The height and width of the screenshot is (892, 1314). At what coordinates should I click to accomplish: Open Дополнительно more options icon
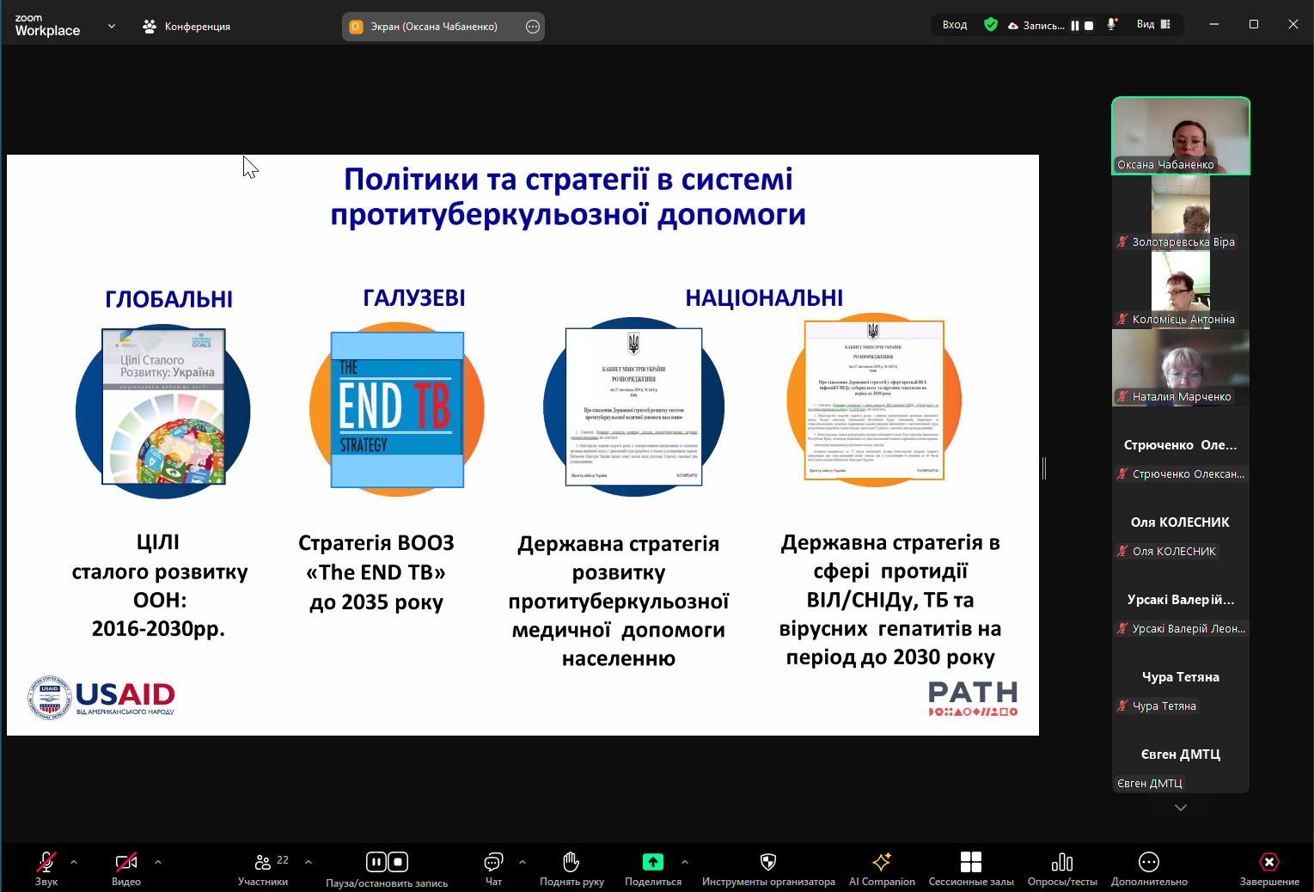pos(1149,863)
